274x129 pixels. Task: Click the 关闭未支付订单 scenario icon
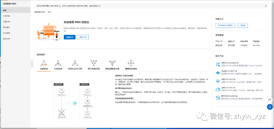tap(75, 63)
